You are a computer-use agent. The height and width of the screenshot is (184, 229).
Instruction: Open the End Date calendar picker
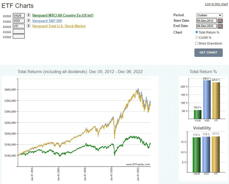tap(220, 26)
